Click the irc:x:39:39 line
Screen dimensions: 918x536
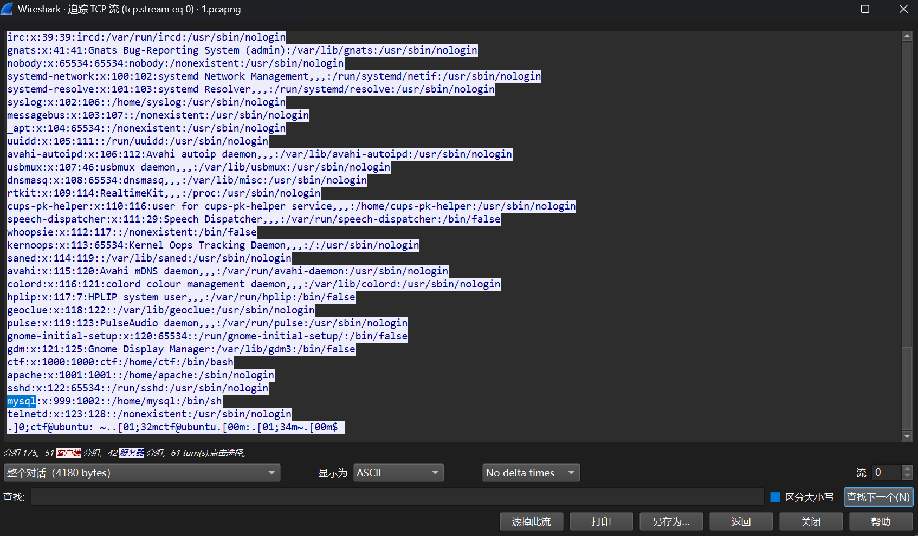click(146, 37)
